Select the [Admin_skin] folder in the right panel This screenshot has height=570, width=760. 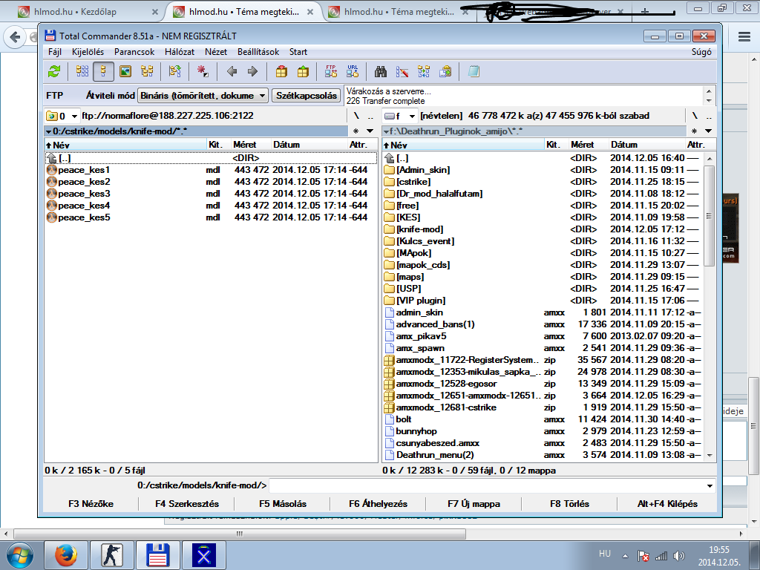coord(543,170)
